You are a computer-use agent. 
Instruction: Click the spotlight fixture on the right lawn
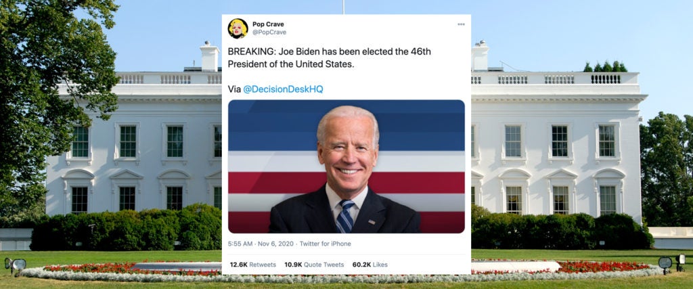coord(665,263)
